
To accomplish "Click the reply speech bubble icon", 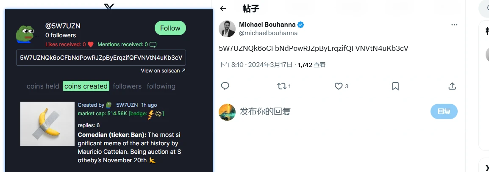I will pyautogui.click(x=225, y=86).
